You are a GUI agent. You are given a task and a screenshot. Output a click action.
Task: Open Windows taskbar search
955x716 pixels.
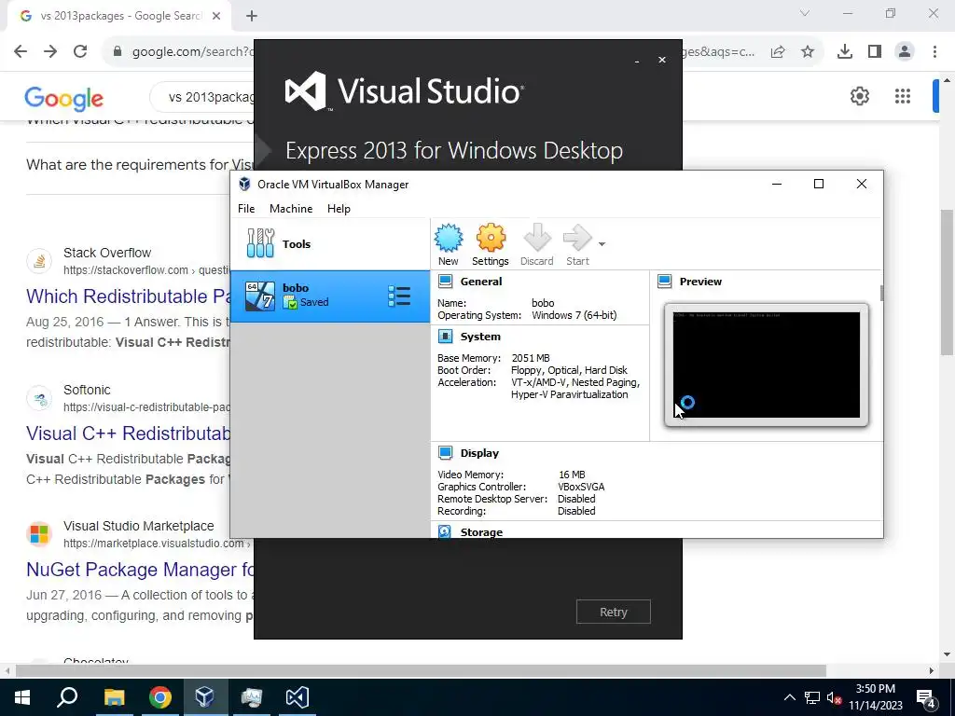click(x=67, y=697)
